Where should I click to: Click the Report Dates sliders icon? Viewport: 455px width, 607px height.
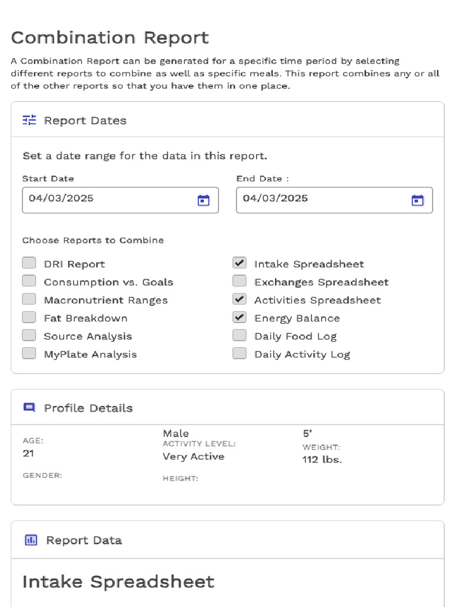coord(29,120)
